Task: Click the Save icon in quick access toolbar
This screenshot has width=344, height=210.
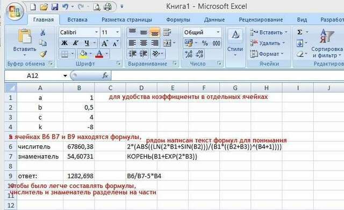Action: pyautogui.click(x=55, y=7)
